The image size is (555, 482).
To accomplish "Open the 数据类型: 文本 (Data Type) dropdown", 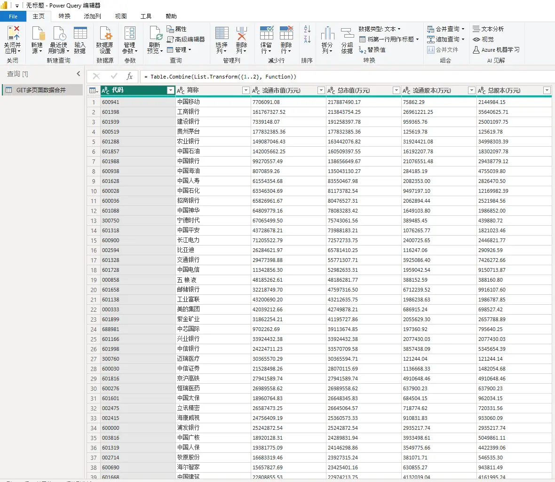I will click(x=380, y=29).
